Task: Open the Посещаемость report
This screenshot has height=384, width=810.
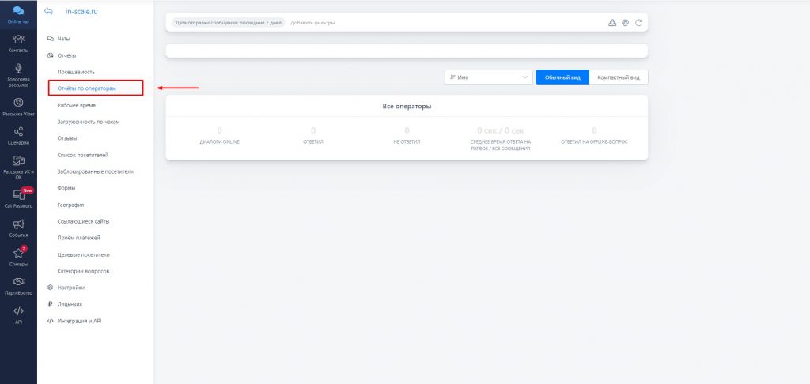Action: [x=76, y=72]
